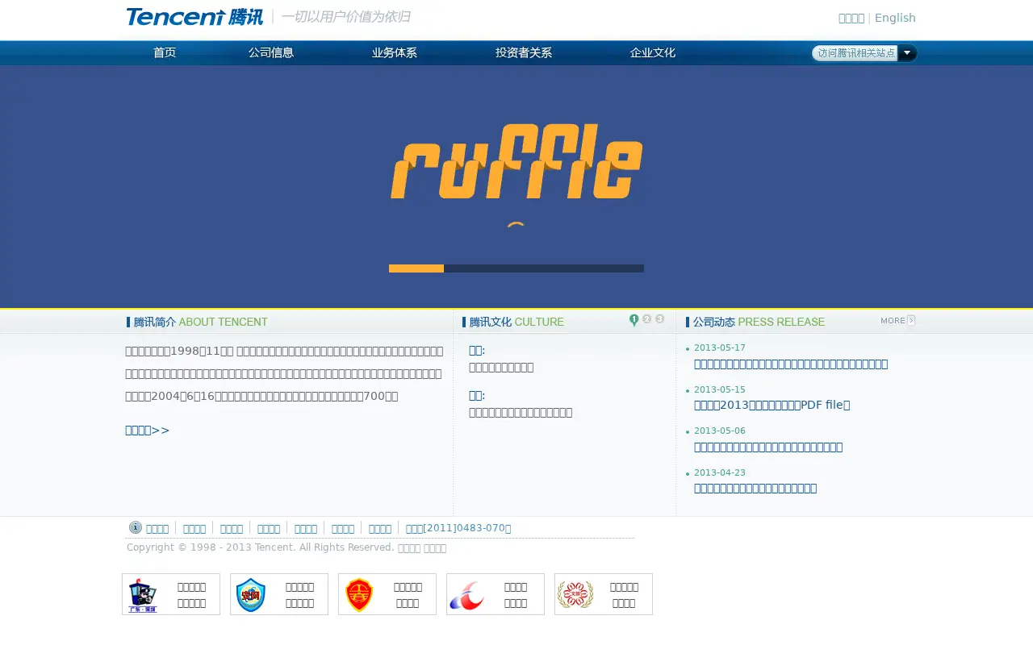1033x645 pixels.
Task: Click the 访问腾讯相关站点 site selector field
Action: (855, 53)
